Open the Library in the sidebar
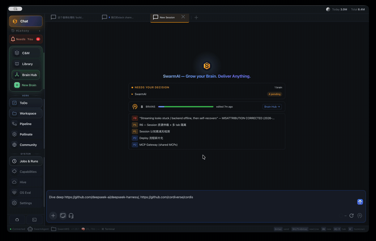 click(x=26, y=64)
